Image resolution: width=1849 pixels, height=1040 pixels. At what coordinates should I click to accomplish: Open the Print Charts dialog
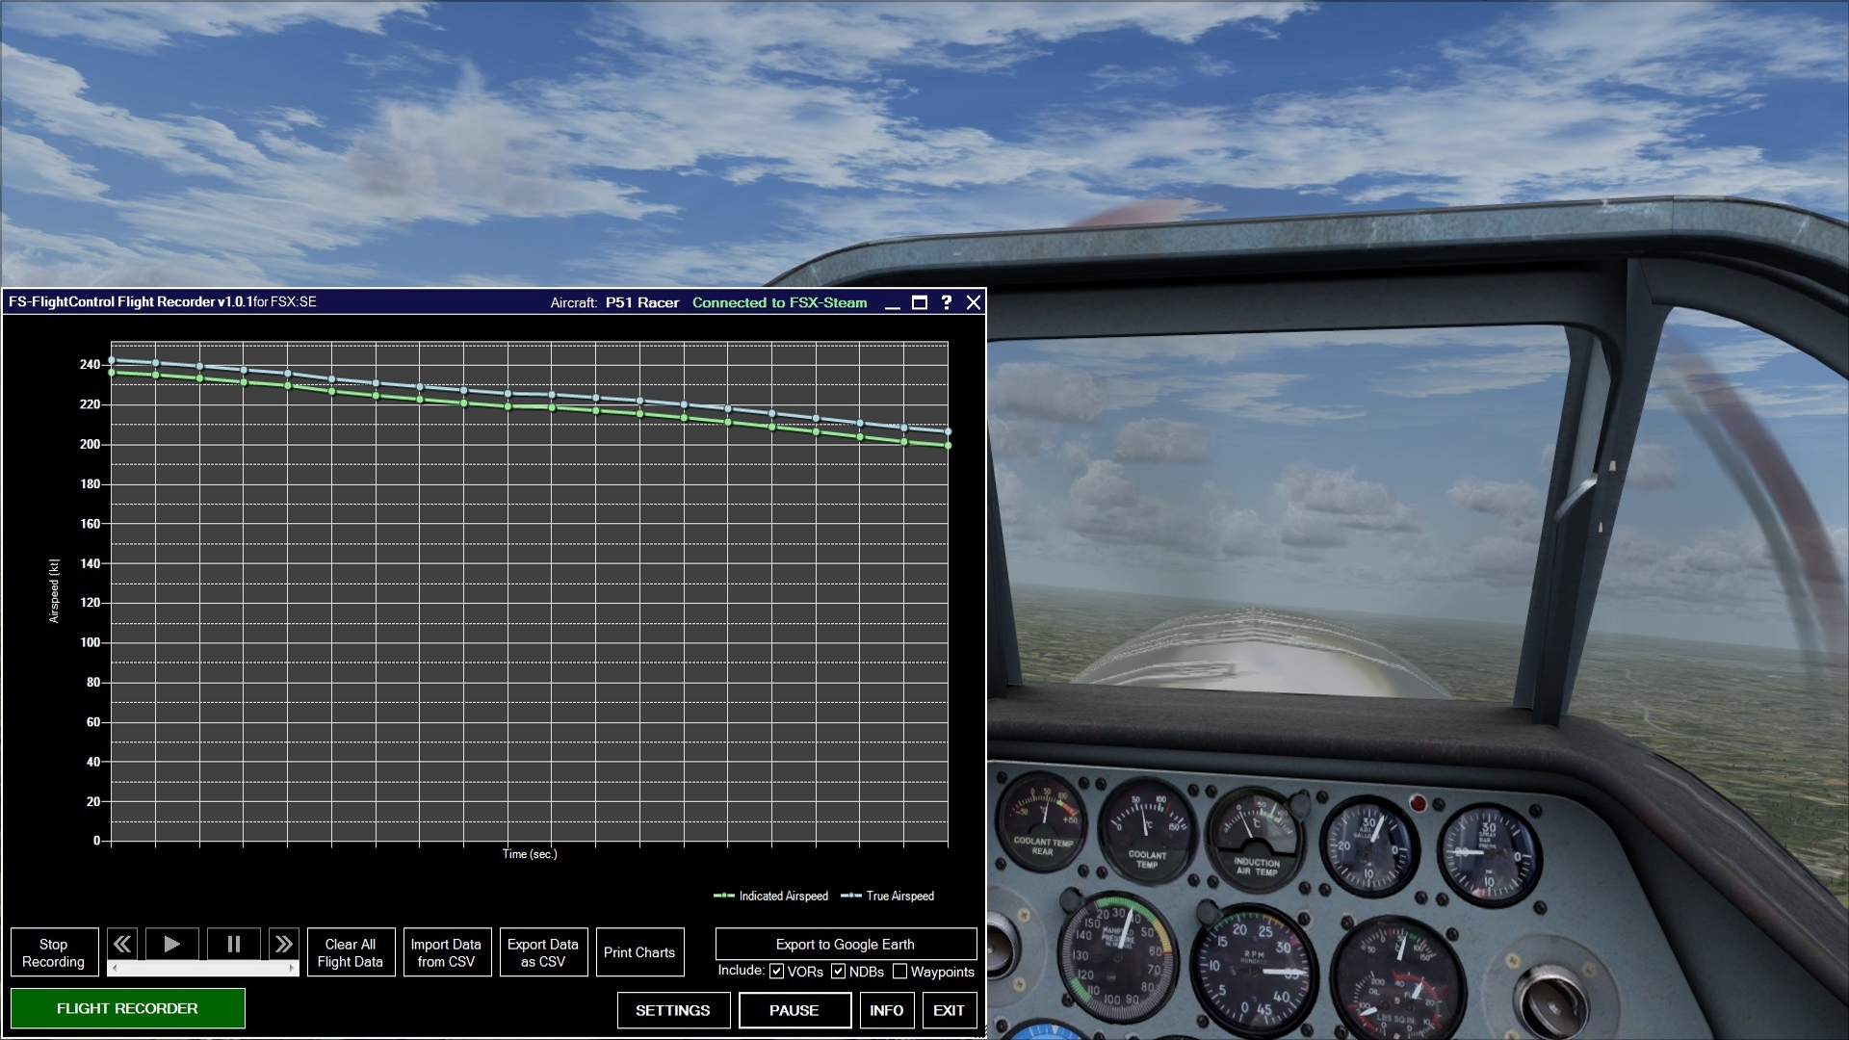click(639, 951)
